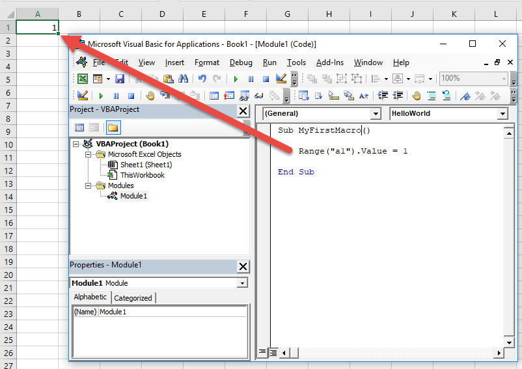
Task: Open the Debug menu
Action: (x=241, y=62)
